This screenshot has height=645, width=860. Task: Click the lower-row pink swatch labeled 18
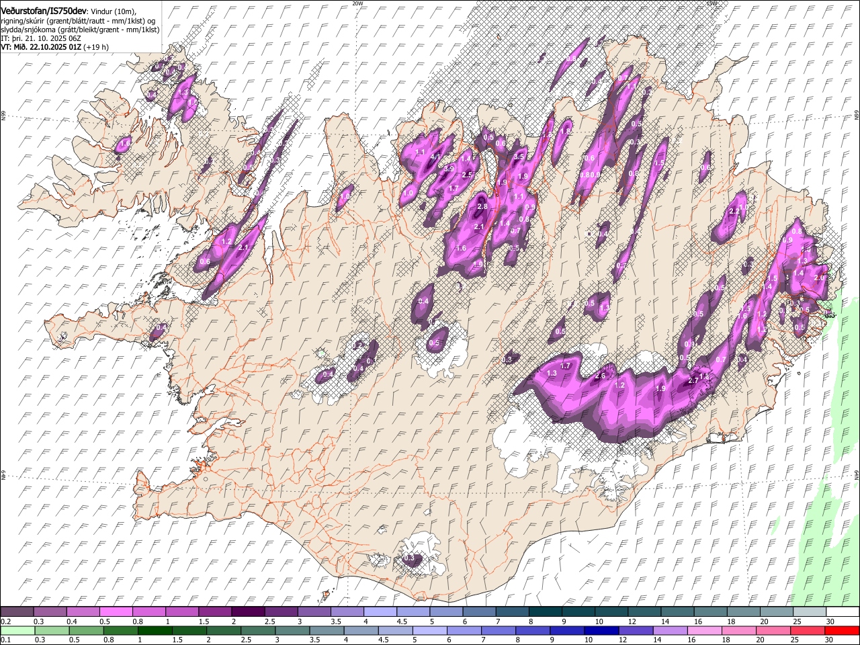[x=738, y=631]
